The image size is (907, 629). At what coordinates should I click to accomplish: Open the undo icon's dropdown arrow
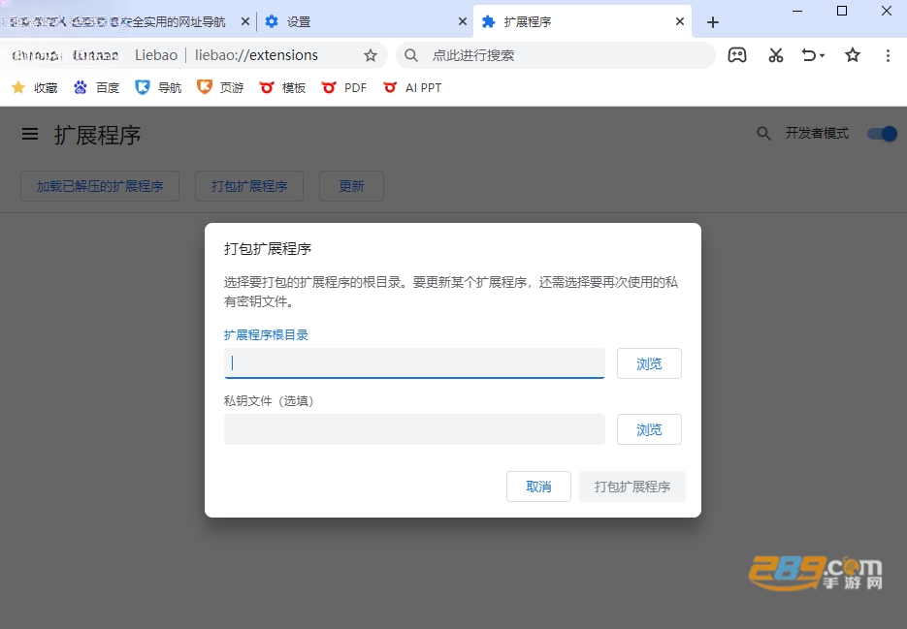822,55
